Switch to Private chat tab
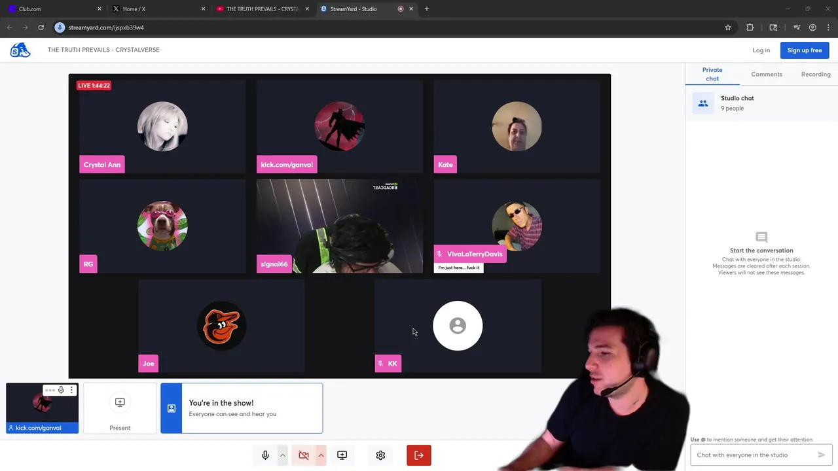The width and height of the screenshot is (838, 471). 712,74
